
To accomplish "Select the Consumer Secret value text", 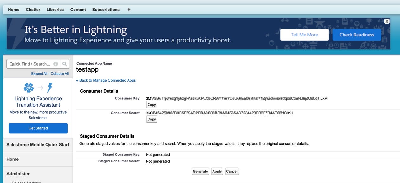I will click(220, 113).
